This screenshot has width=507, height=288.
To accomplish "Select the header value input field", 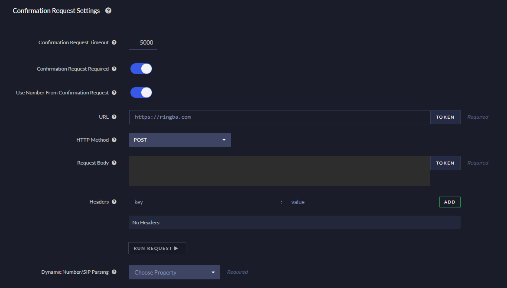I will [x=359, y=202].
